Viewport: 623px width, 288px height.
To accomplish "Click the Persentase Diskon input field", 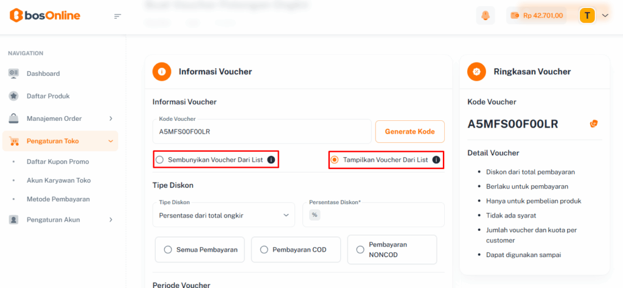I will click(x=380, y=214).
